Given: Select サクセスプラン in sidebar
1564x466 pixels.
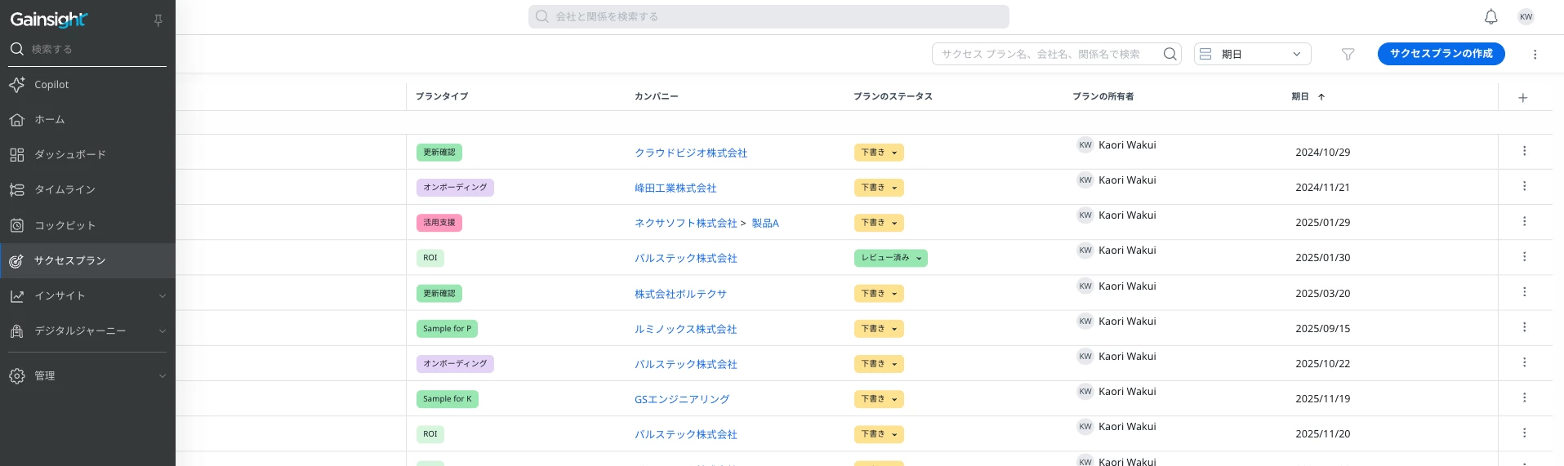Looking at the screenshot, I should coord(87,261).
